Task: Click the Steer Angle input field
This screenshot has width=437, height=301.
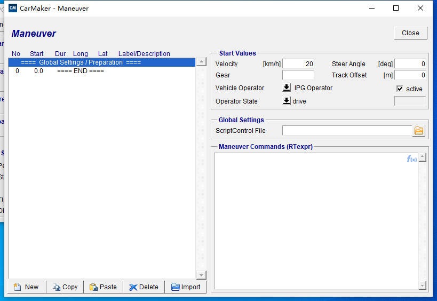Action: point(410,64)
